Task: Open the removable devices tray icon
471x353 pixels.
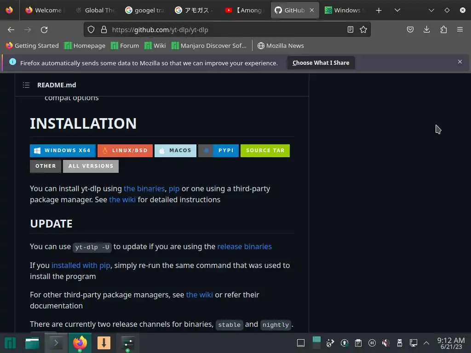Action: pos(400,343)
